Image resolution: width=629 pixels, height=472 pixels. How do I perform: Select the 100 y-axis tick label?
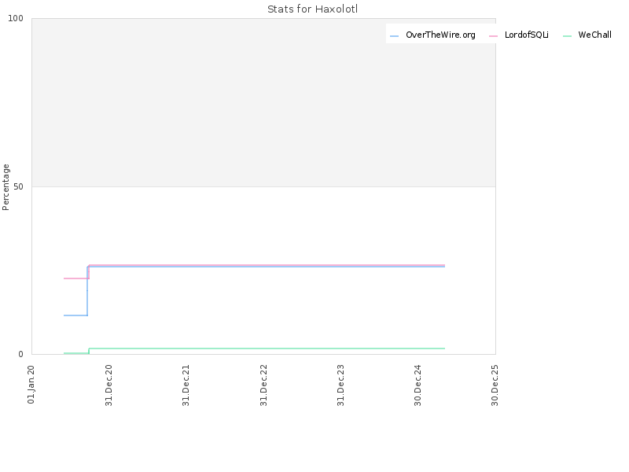tap(16, 18)
